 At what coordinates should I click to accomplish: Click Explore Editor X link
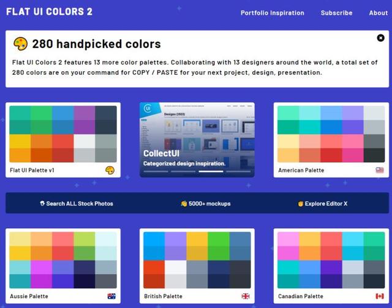pos(323,204)
